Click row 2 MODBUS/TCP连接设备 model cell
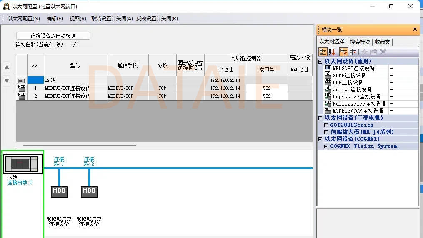Viewport: 423px width, 238px height. [x=75, y=96]
